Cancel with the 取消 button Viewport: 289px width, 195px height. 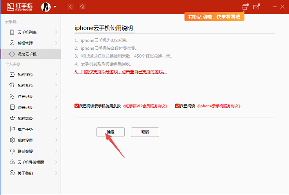coord(145,132)
